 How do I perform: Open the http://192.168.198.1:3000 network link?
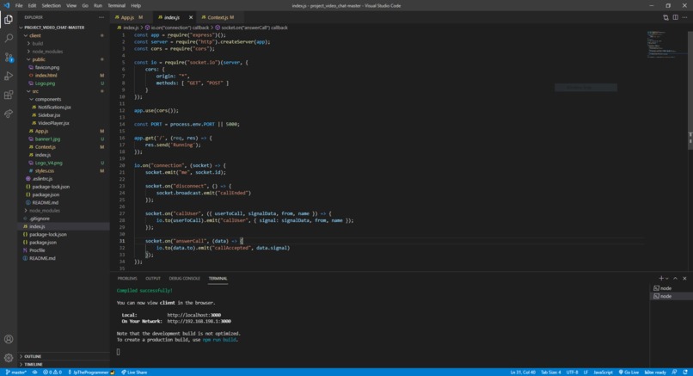pyautogui.click(x=199, y=321)
